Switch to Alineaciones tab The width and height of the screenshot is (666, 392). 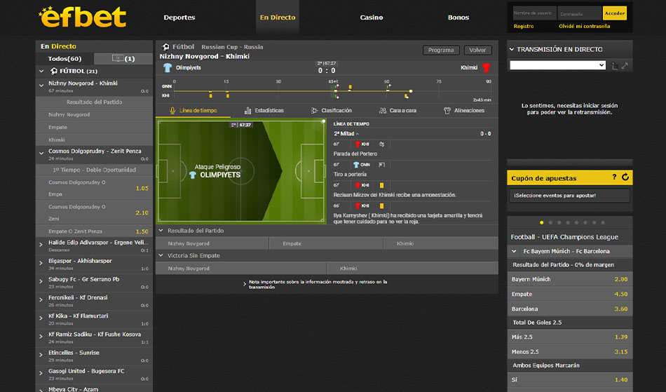click(x=464, y=110)
